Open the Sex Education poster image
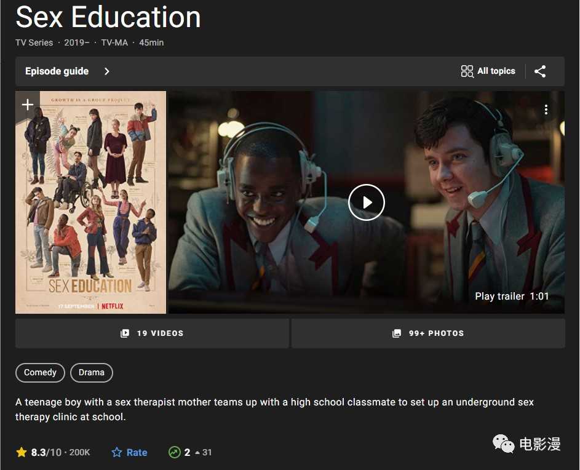580x470 pixels. point(90,202)
